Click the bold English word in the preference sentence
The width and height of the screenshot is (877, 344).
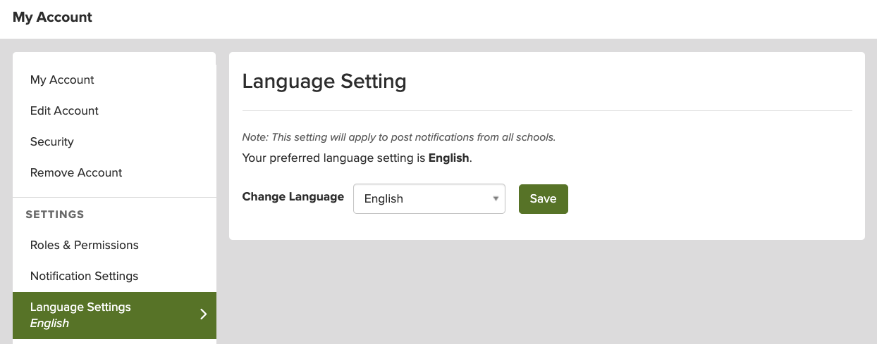448,158
